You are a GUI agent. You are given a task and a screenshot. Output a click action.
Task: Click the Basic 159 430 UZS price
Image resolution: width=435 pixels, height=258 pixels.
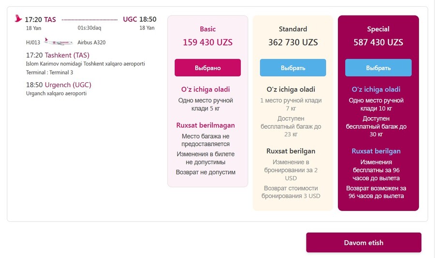click(207, 42)
